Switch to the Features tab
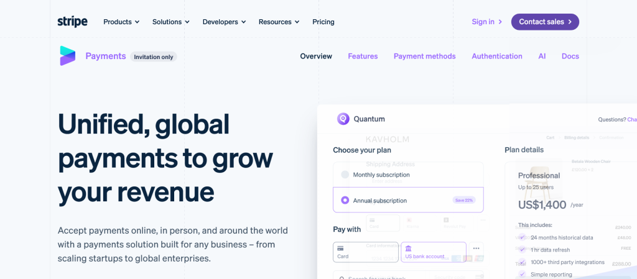637x279 pixels. click(363, 56)
